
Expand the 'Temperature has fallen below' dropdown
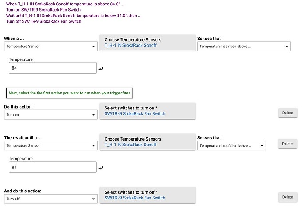point(231,145)
